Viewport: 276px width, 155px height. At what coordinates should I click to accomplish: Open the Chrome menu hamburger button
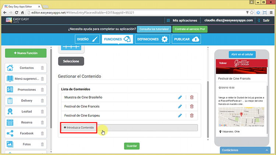point(271,12)
